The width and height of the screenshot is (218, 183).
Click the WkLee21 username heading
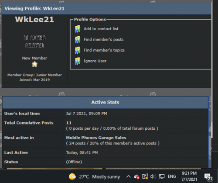34,20
